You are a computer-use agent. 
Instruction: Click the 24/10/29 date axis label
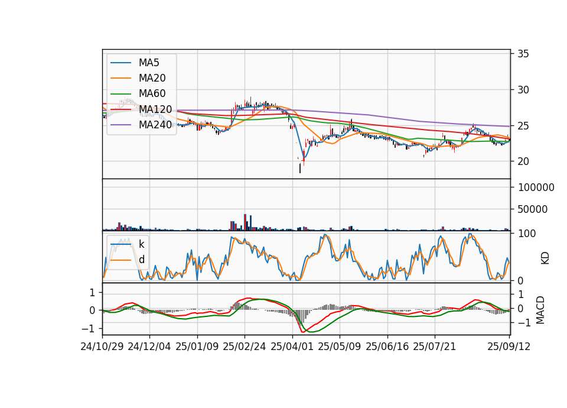102,347
